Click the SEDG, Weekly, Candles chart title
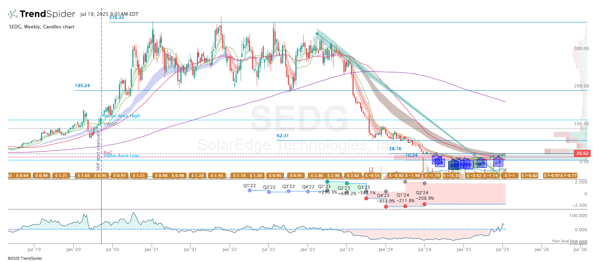The image size is (599, 262). click(41, 27)
